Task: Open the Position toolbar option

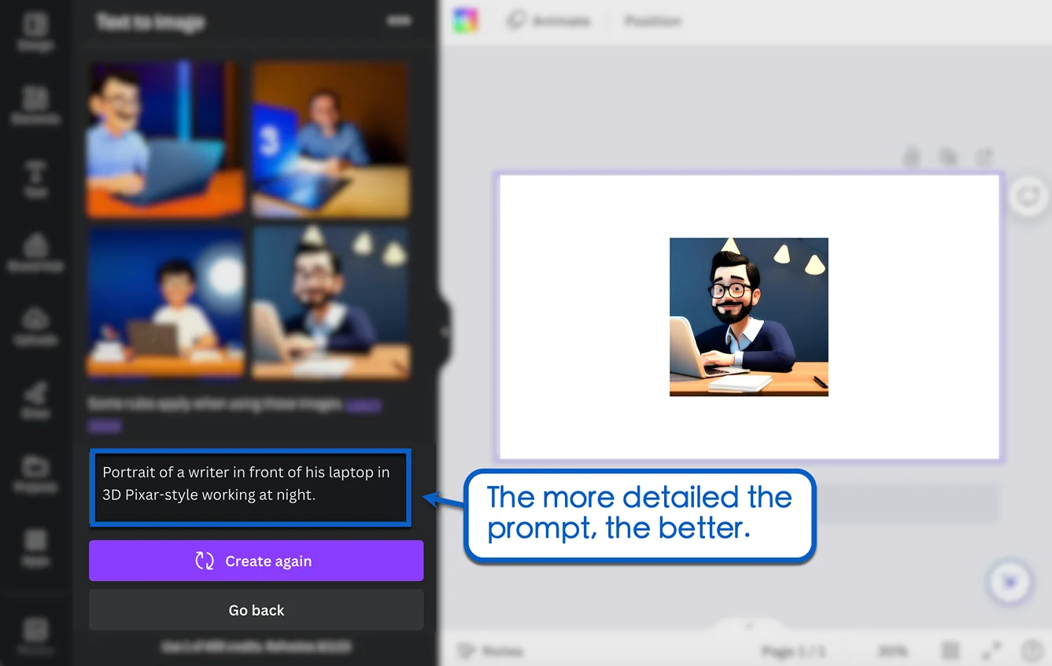Action: click(x=652, y=21)
